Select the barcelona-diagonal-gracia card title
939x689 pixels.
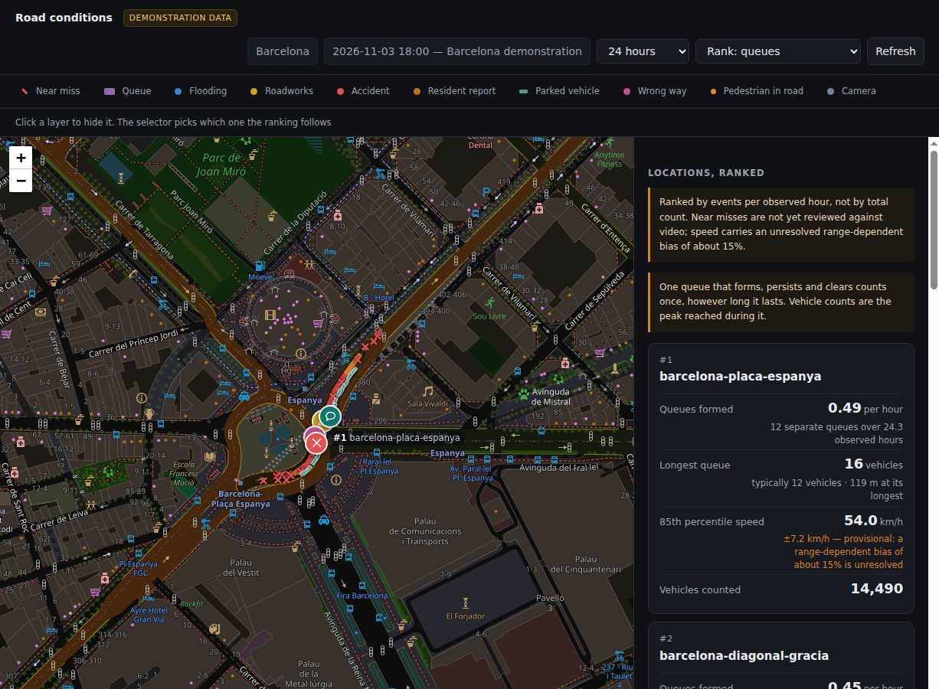tap(744, 655)
